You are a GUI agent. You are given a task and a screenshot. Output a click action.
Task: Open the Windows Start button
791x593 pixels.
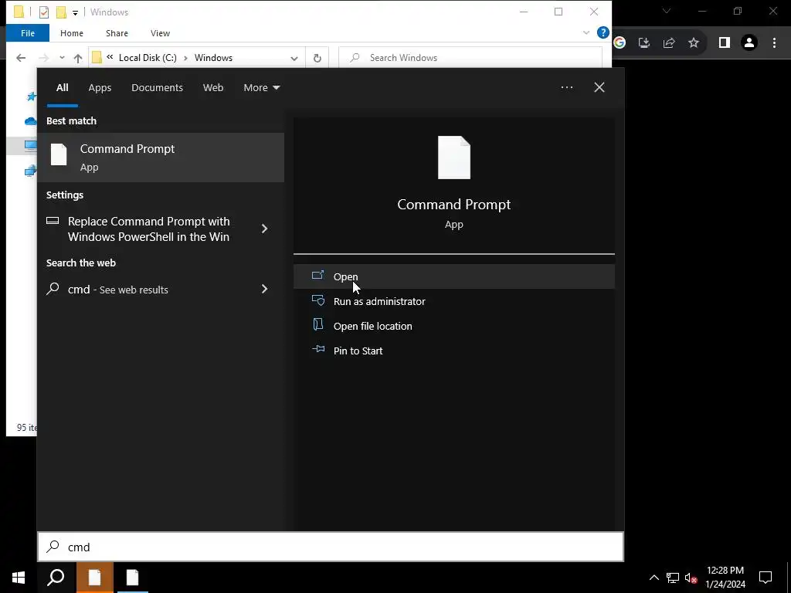point(19,578)
